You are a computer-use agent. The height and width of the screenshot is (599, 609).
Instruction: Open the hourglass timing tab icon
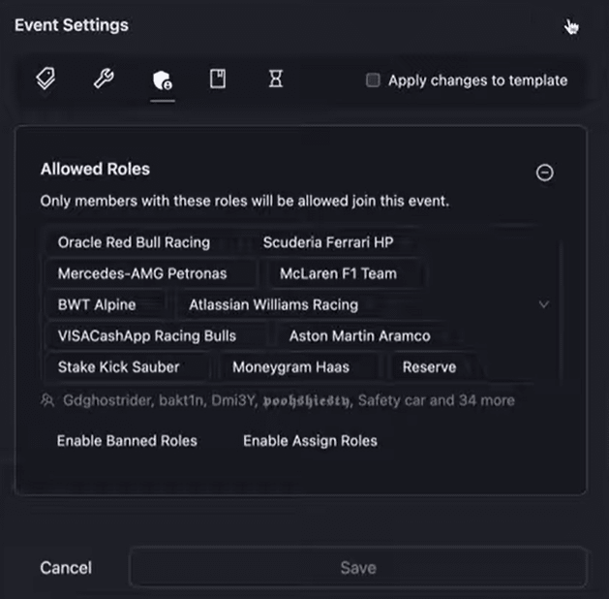[x=276, y=79]
